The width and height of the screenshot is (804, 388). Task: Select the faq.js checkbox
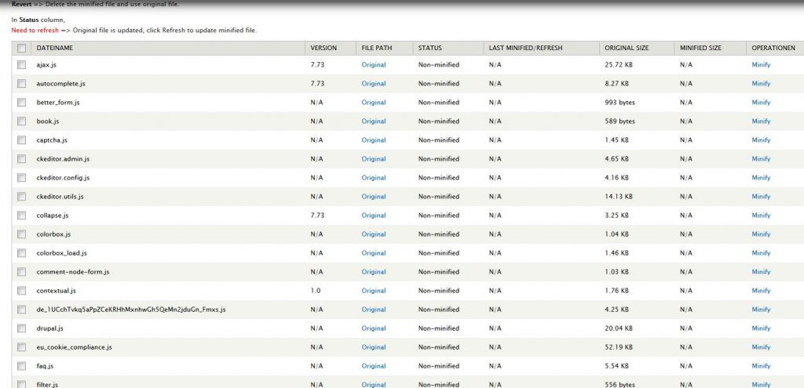point(21,366)
